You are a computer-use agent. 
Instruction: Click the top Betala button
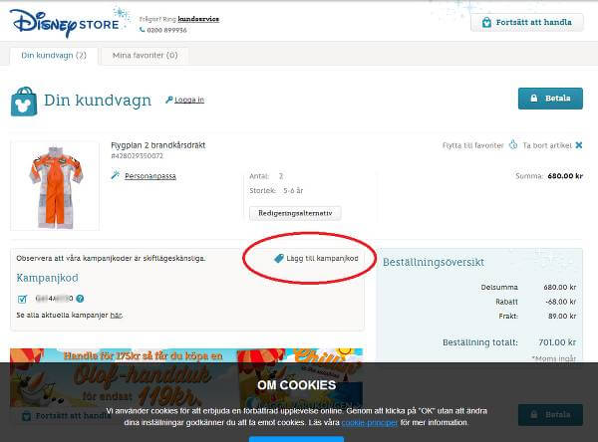(550, 99)
